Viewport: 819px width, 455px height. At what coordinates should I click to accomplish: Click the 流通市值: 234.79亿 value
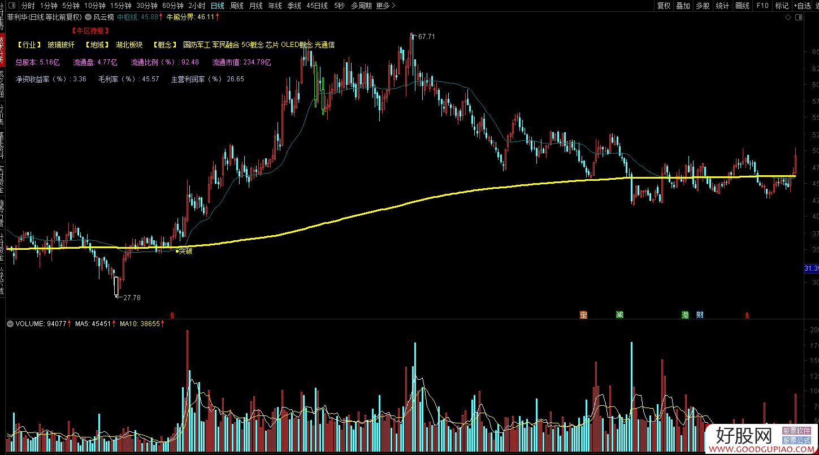click(x=242, y=62)
